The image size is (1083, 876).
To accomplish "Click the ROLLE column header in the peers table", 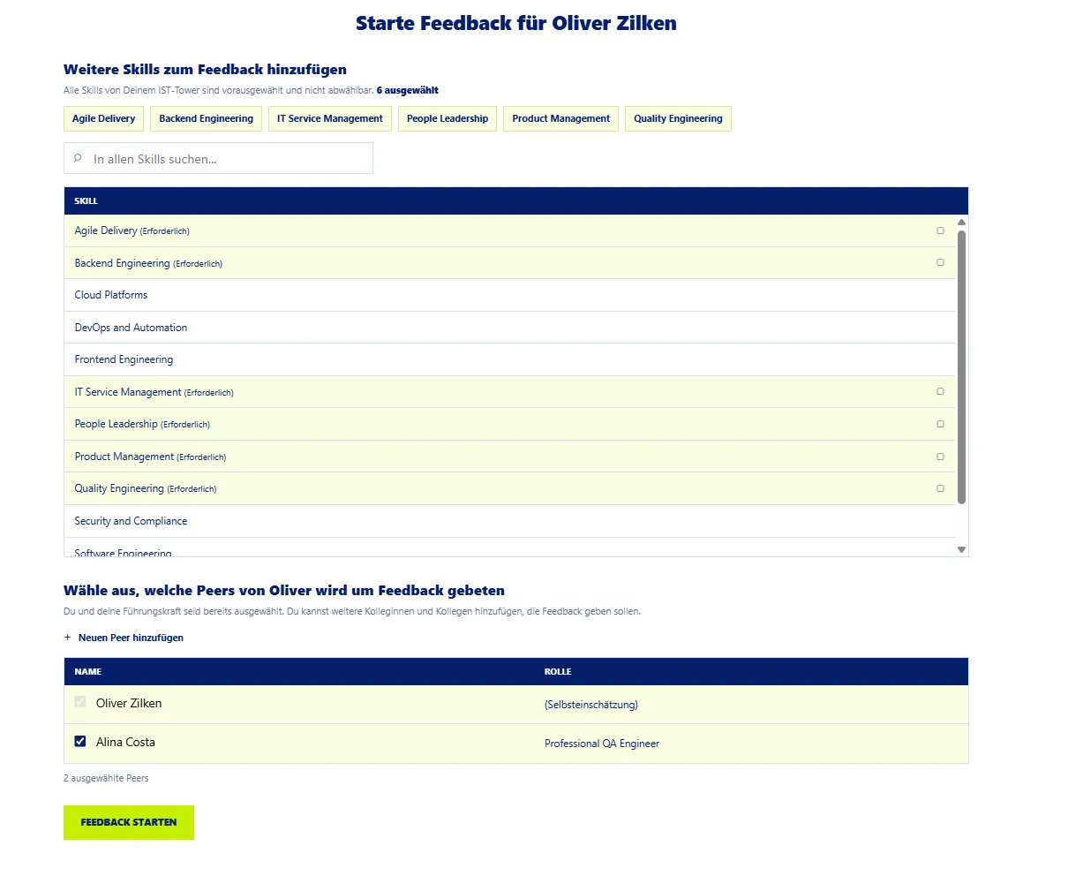I will pos(558,672).
